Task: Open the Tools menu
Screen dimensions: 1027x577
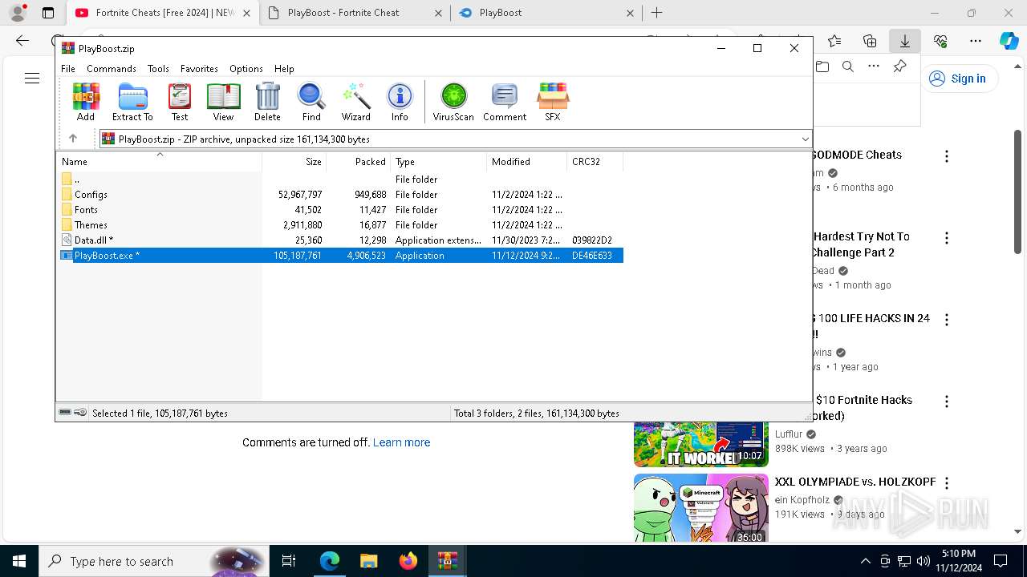Action: pos(158,69)
